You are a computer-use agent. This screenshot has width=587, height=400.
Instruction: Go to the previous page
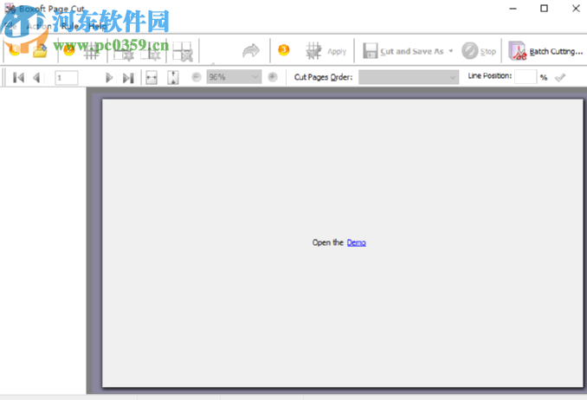(x=36, y=78)
